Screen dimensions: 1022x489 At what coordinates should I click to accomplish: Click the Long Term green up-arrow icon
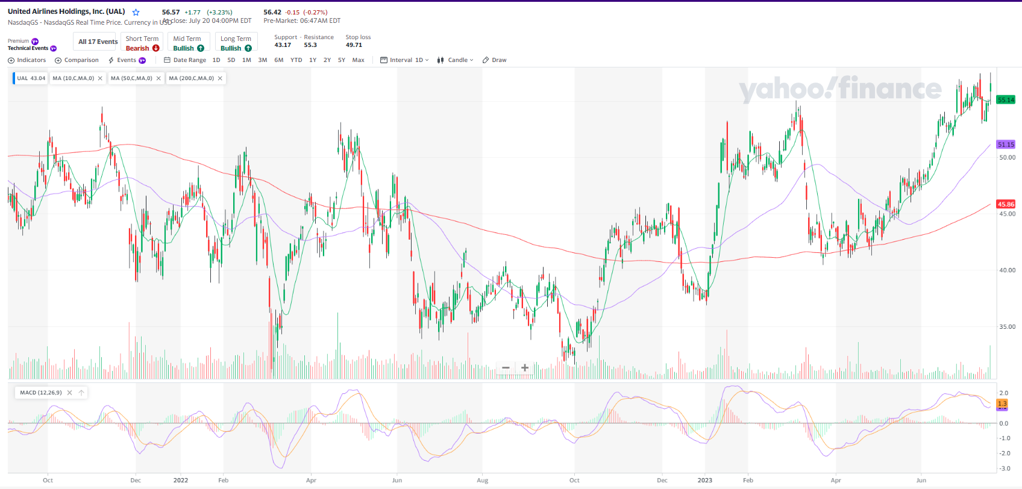tap(248, 48)
